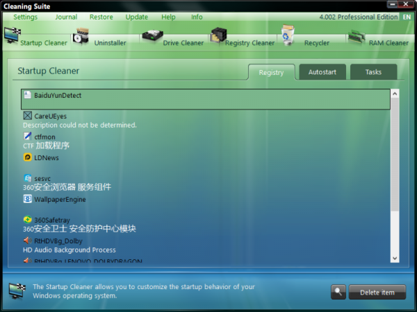Select the RtHDVBg_Dolby entry text
The width and height of the screenshot is (417, 312).
point(58,241)
